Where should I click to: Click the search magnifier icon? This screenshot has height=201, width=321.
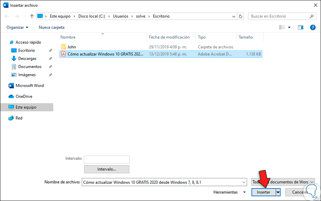pyautogui.click(x=311, y=16)
